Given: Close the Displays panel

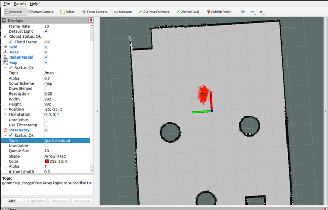Looking at the screenshot, I should point(91,20).
